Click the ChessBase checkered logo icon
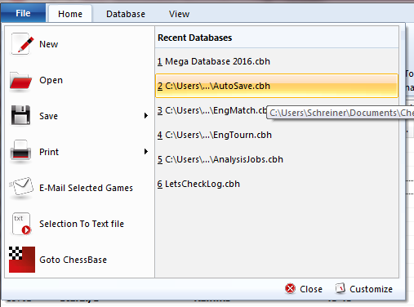 22,260
